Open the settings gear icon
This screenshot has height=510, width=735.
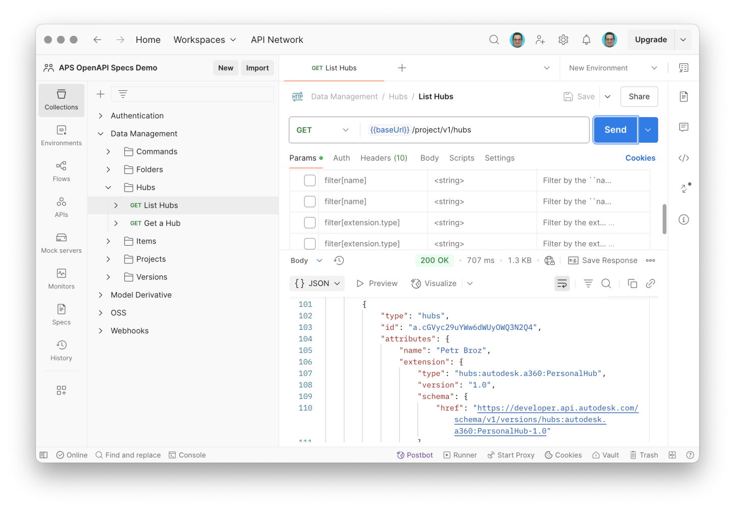(x=563, y=40)
